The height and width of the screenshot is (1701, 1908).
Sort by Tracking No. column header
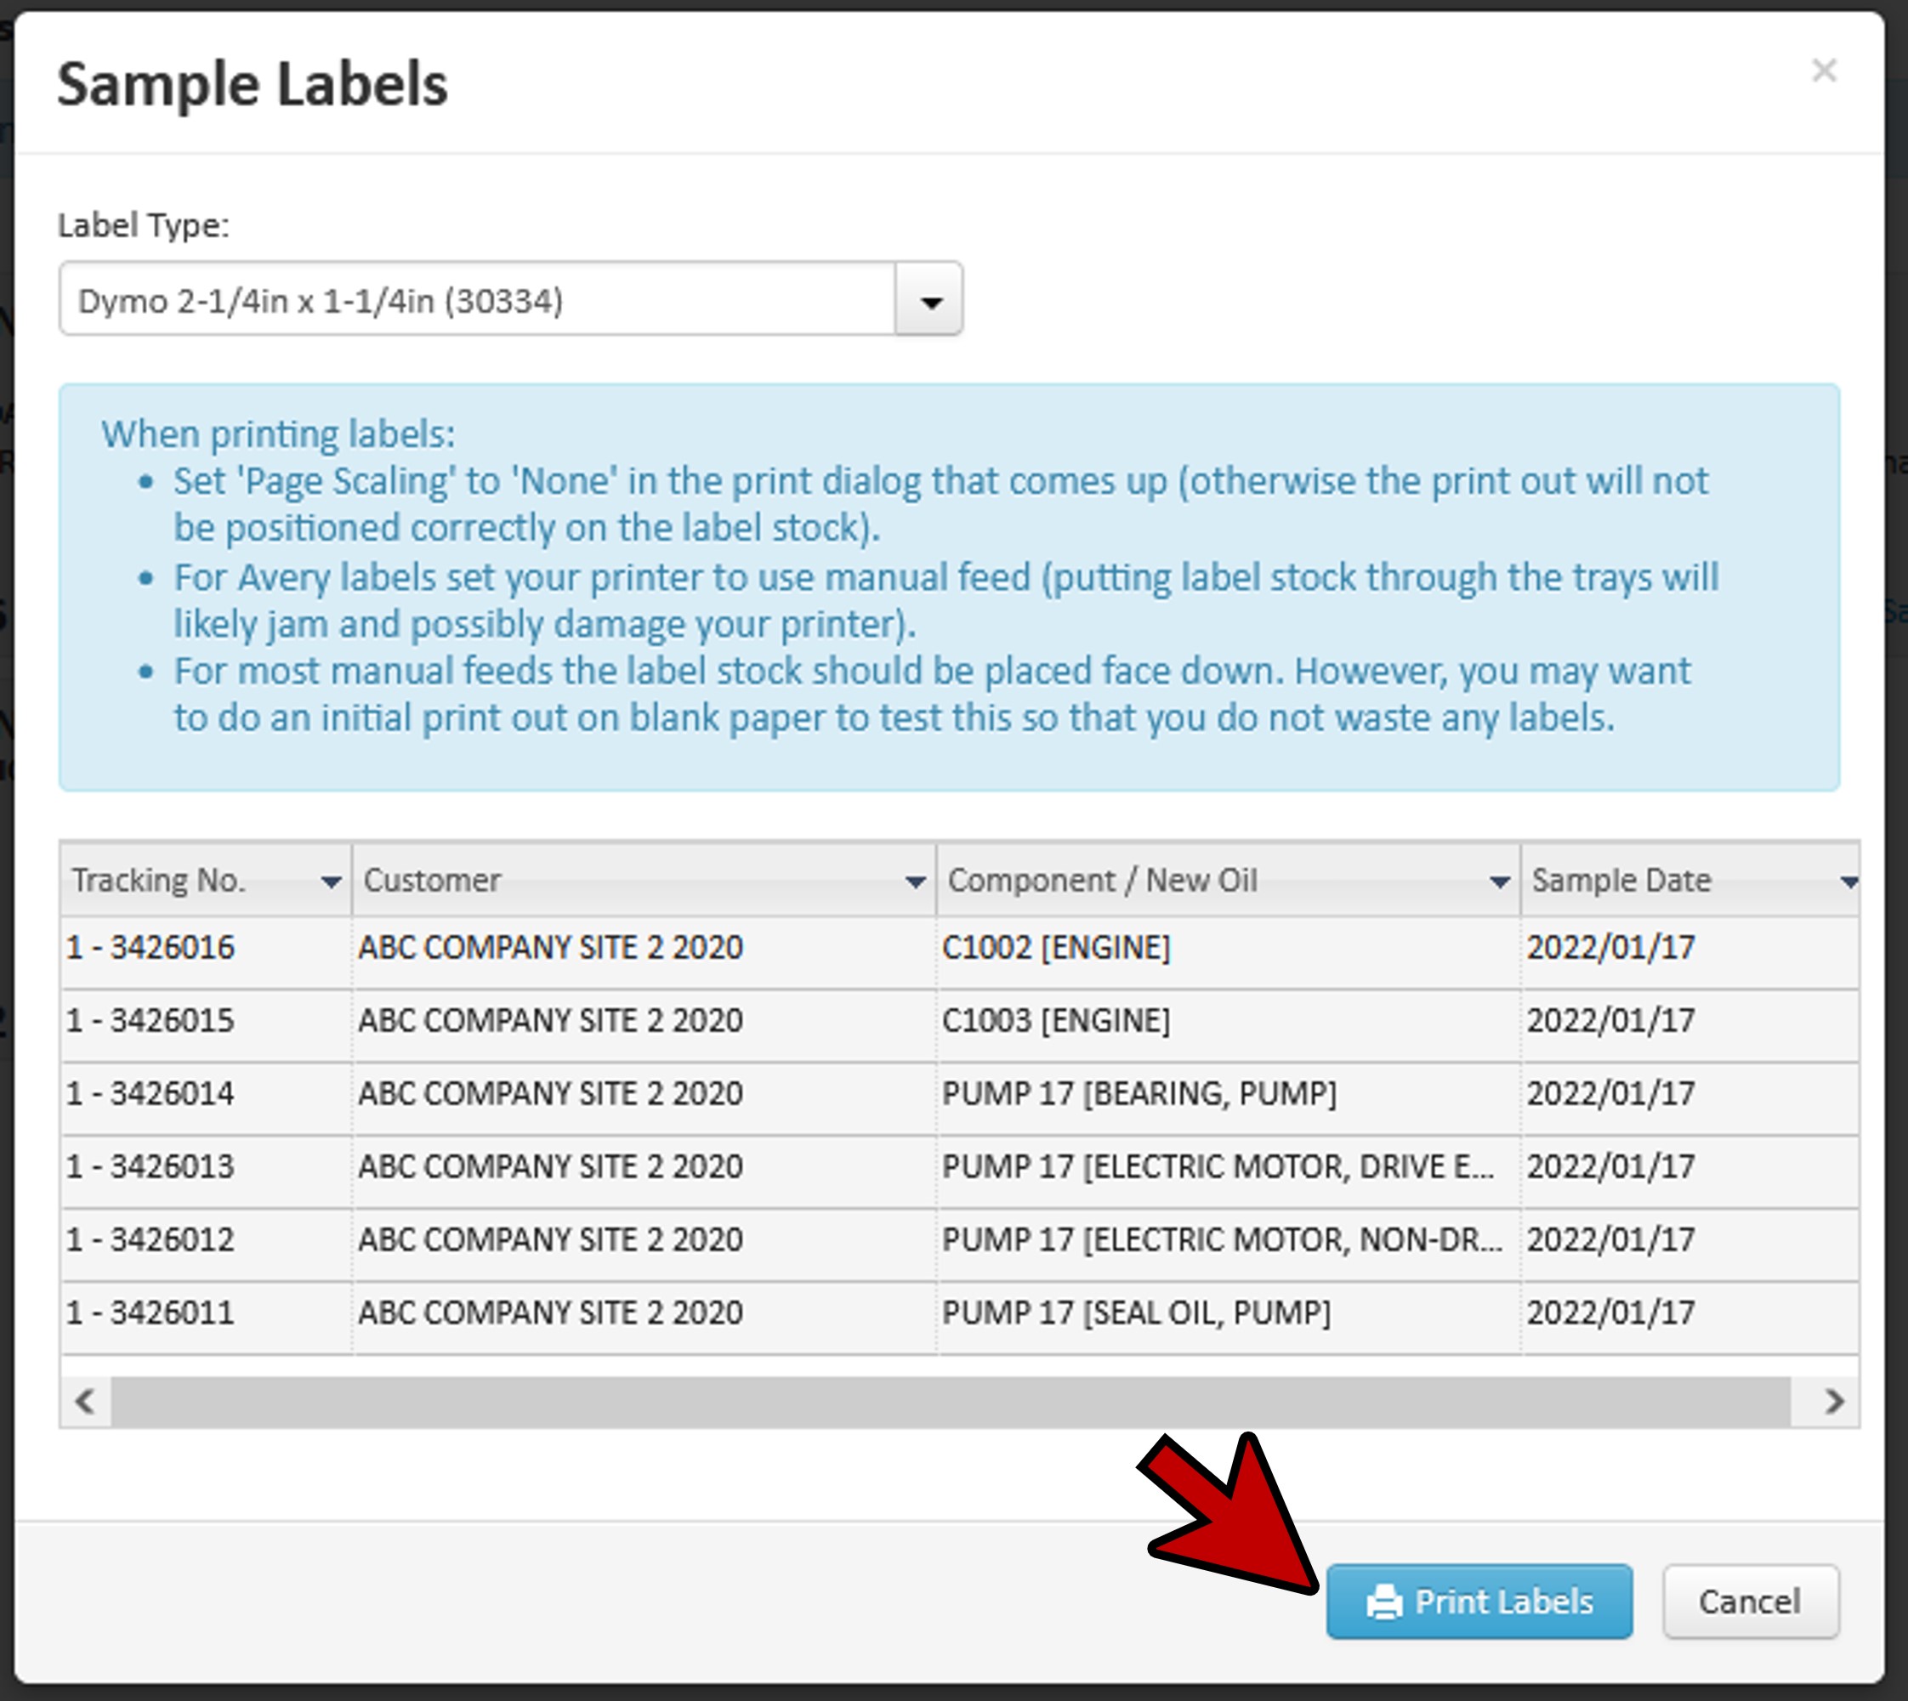(x=159, y=881)
